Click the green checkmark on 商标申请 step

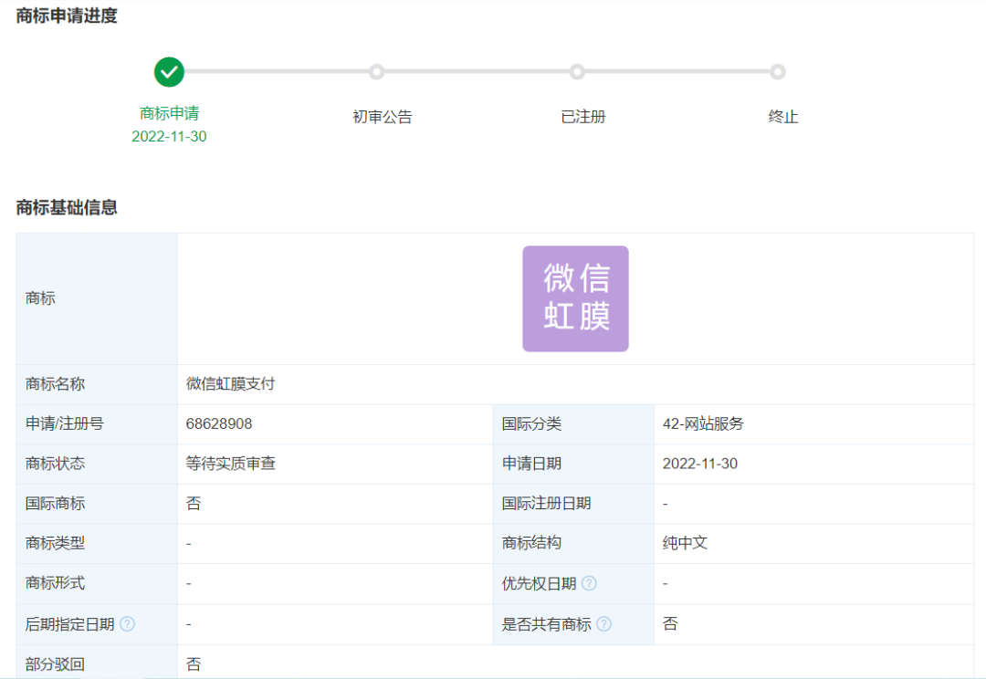point(169,71)
